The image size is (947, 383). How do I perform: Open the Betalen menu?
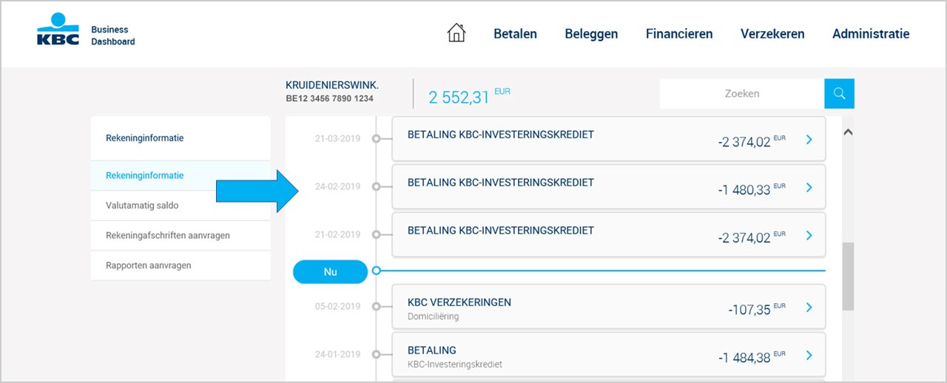click(x=515, y=33)
